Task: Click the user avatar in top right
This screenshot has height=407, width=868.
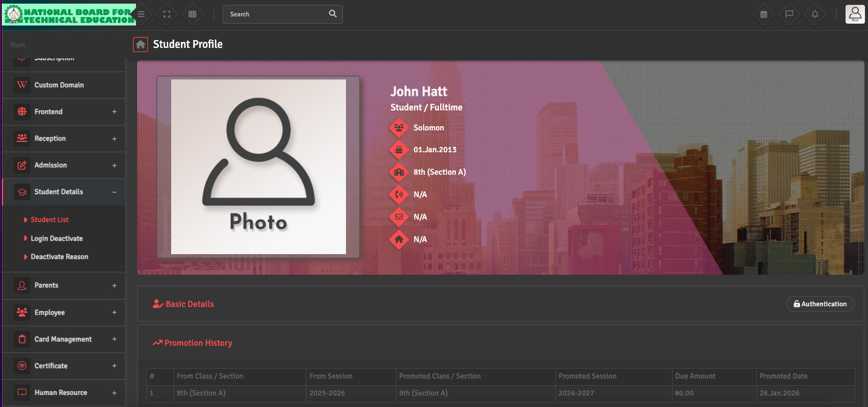Action: click(855, 14)
